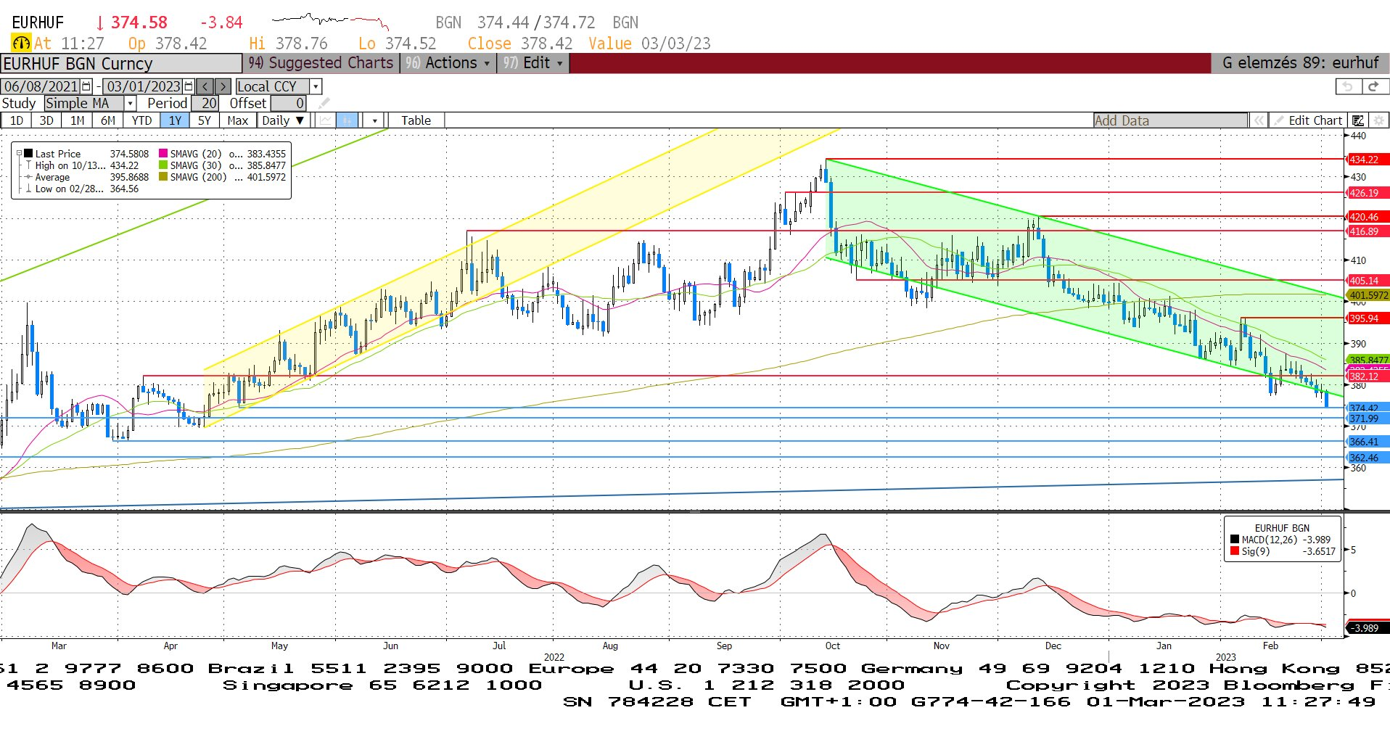Open start date calendar picker

point(86,86)
